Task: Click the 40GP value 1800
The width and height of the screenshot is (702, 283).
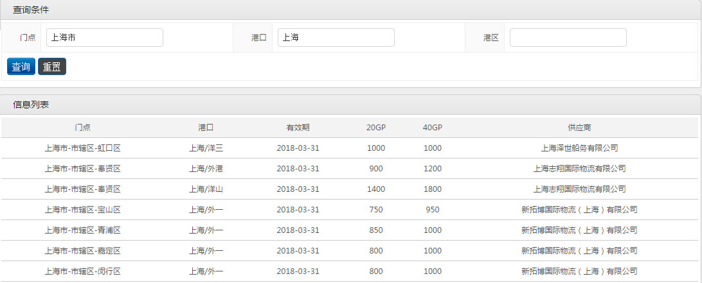Action: tap(433, 189)
